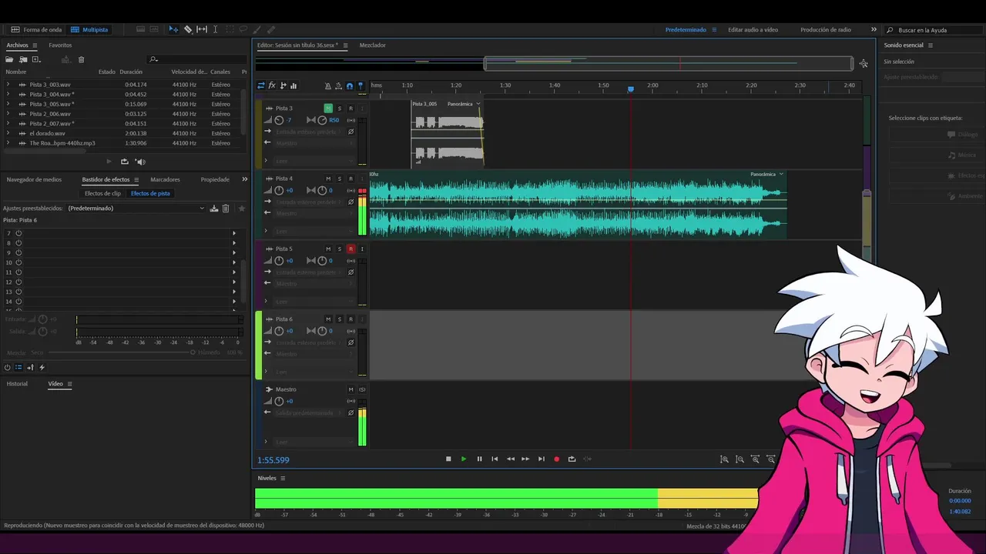The image size is (986, 554).
Task: Click the new file icon in Archivos
Action: click(x=36, y=59)
